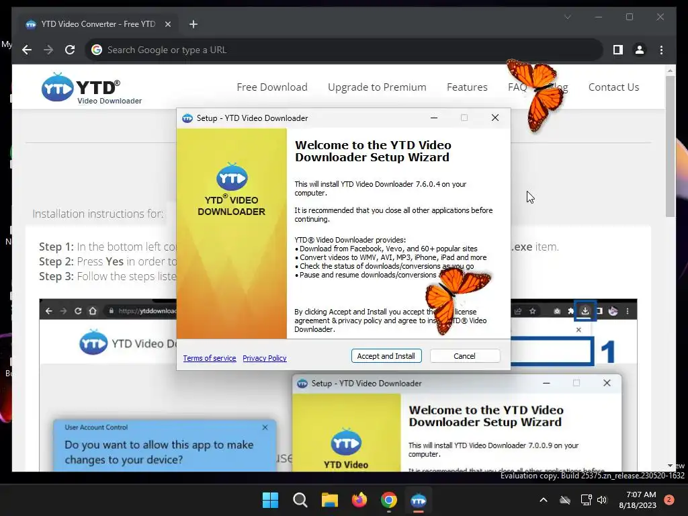Click the page vertical scrollbar thumb

[670, 146]
